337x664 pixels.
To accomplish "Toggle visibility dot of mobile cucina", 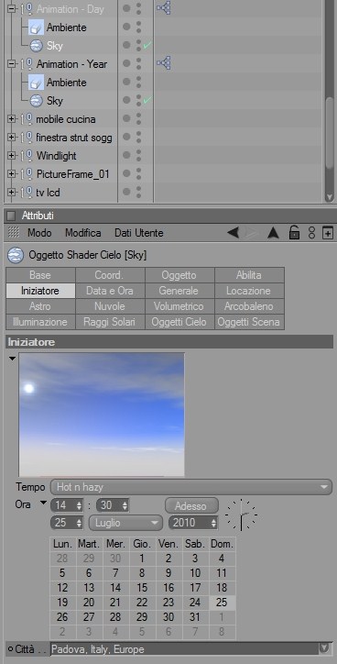I will pos(126,119).
